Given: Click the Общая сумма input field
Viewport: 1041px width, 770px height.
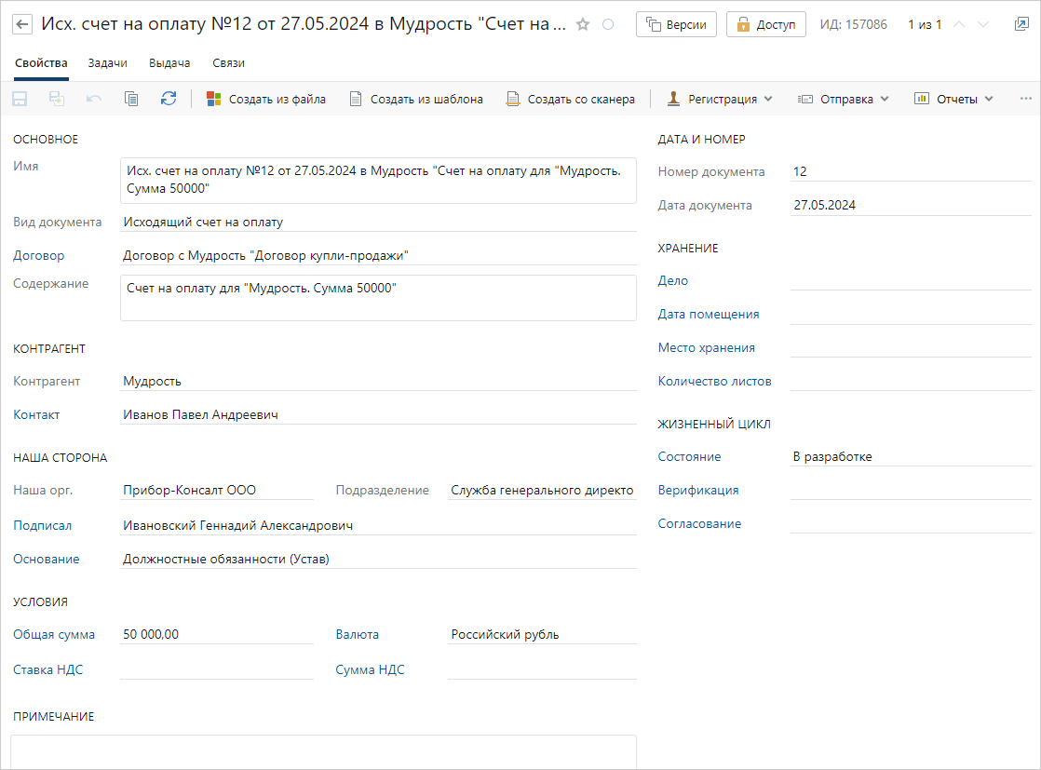Looking at the screenshot, I should (217, 634).
